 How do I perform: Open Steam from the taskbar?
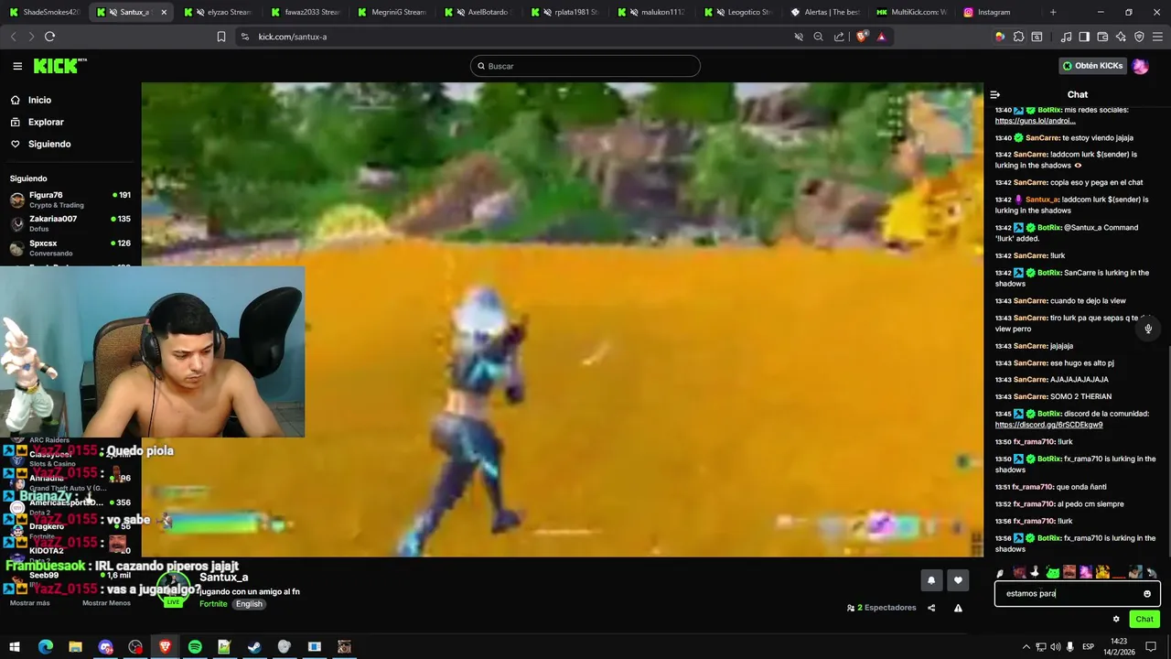254,647
